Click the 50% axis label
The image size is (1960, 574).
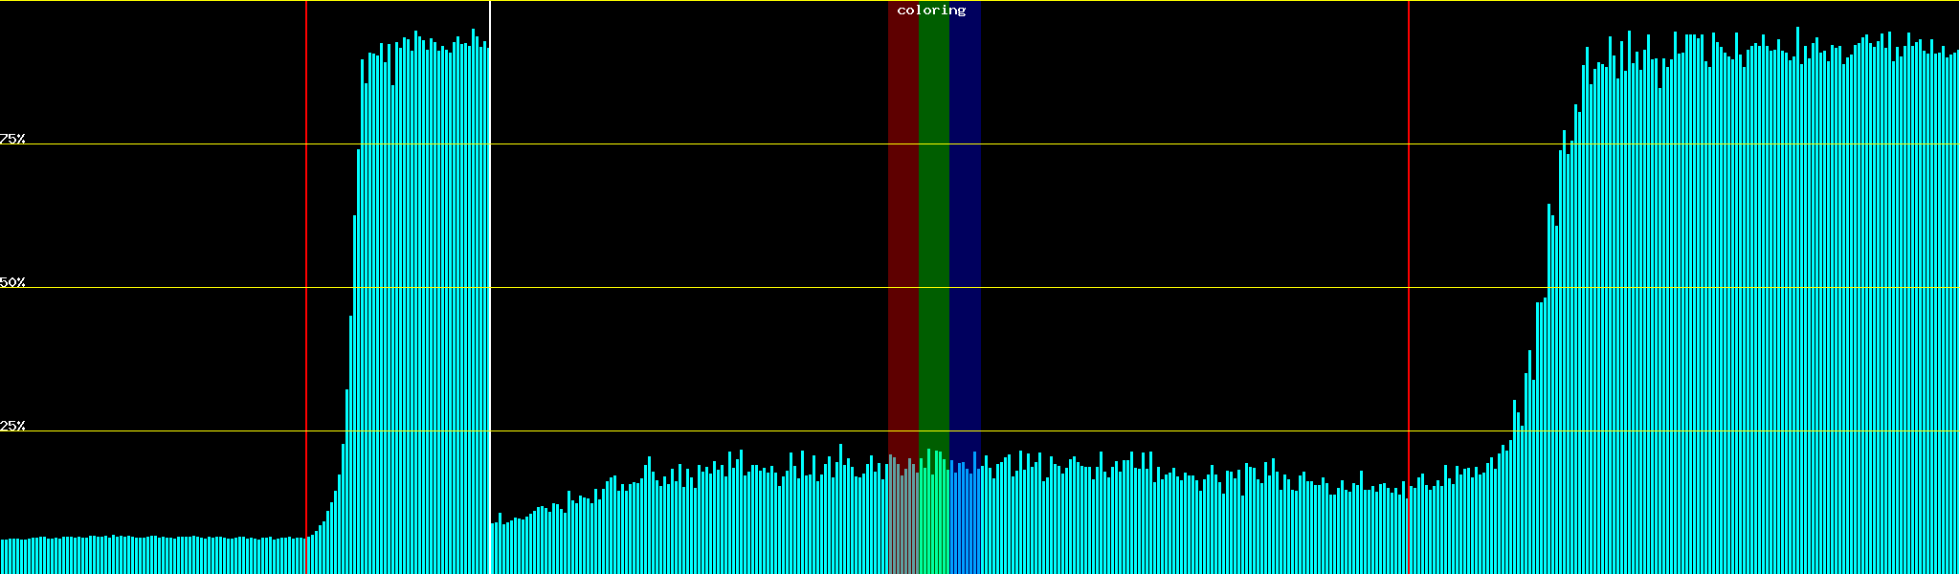12,282
